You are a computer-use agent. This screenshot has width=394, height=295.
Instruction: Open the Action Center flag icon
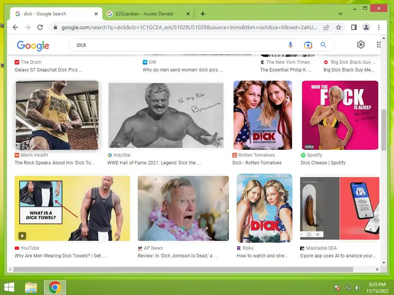point(337,287)
